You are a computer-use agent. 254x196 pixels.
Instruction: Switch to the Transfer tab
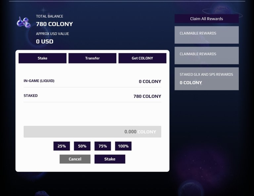click(92, 58)
